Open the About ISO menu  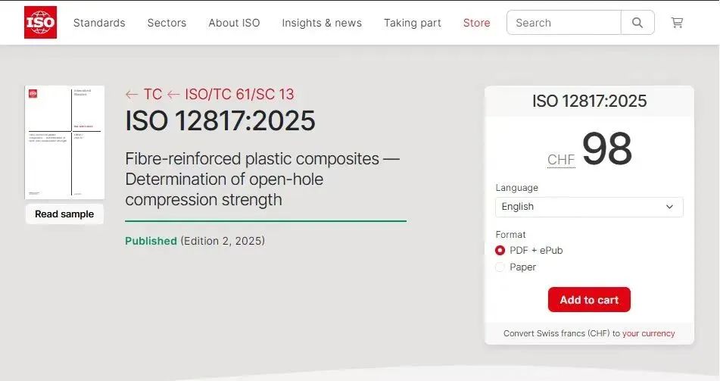[234, 23]
